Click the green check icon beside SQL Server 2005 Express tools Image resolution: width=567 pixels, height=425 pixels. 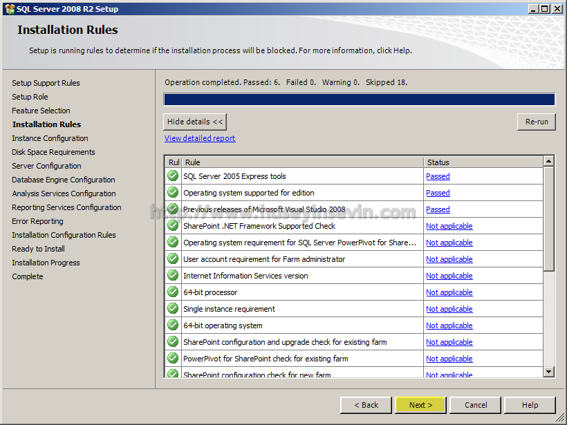[173, 176]
